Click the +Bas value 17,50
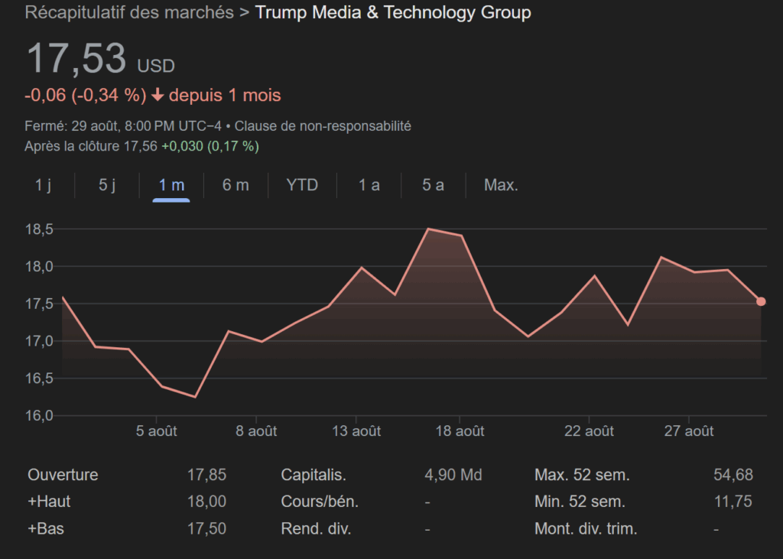 coord(206,528)
